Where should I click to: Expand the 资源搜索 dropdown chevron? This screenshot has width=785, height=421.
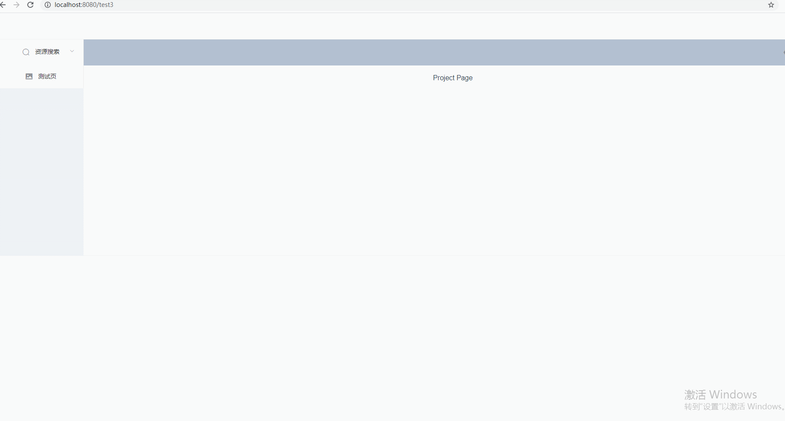coord(72,51)
